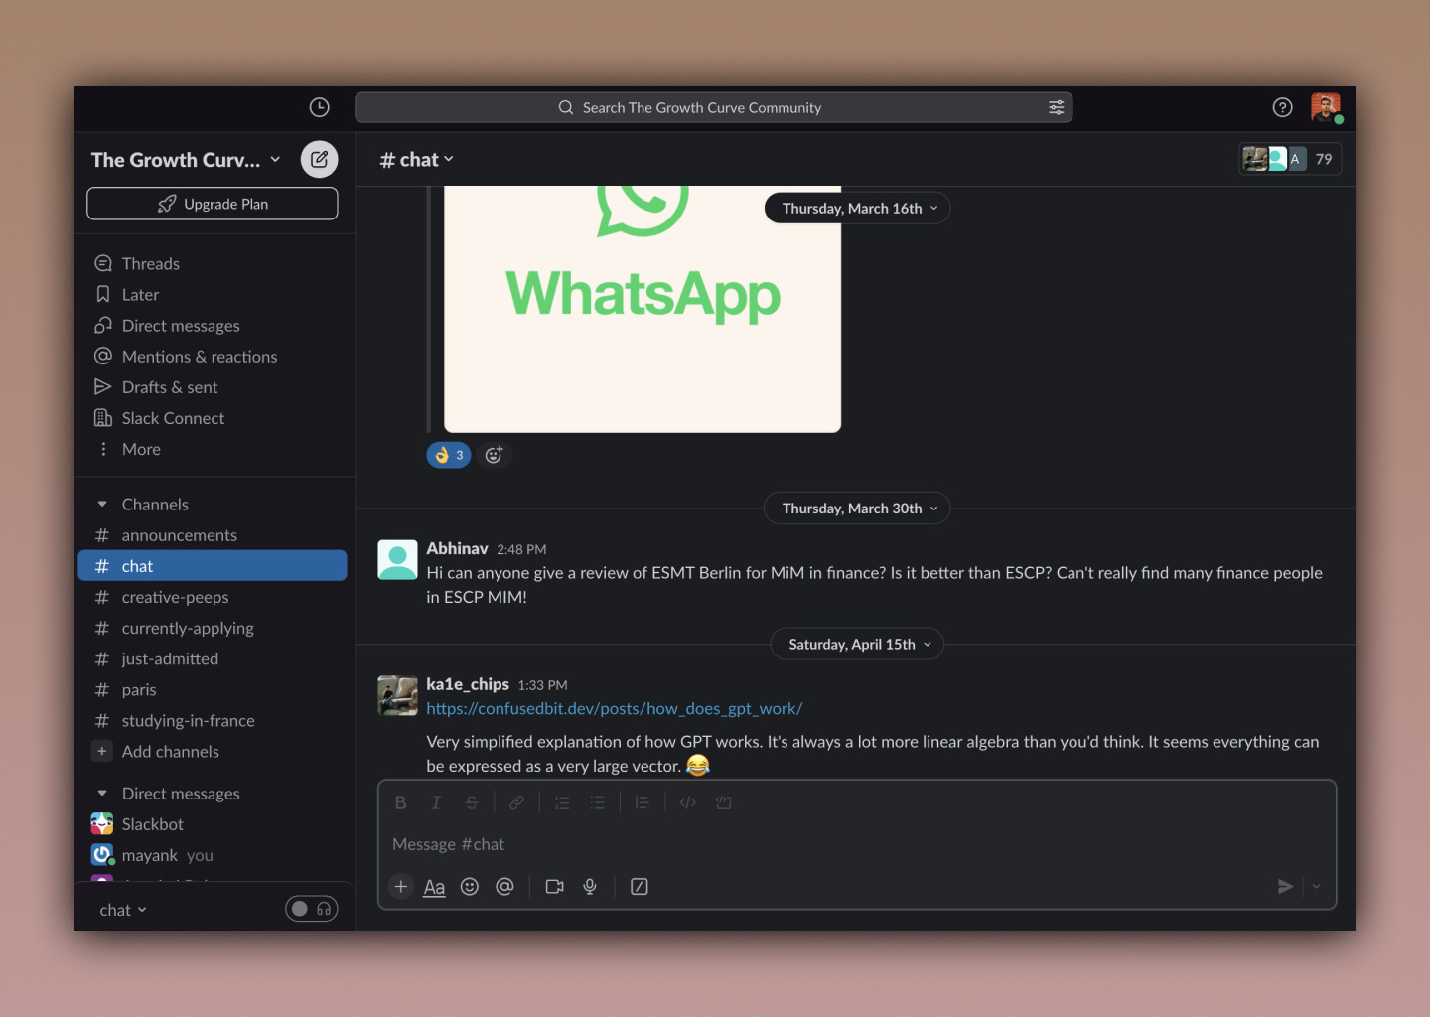Viewport: 1430px width, 1017px height.
Task: Insert a link in message
Action: point(516,802)
